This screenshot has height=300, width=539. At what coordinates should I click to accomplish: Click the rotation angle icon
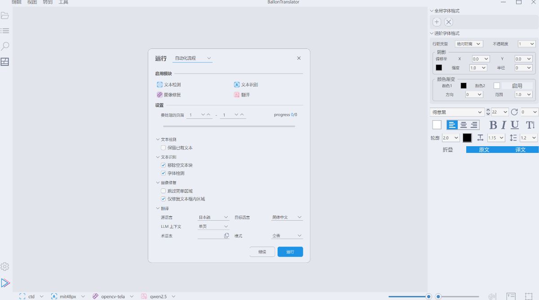(514, 112)
